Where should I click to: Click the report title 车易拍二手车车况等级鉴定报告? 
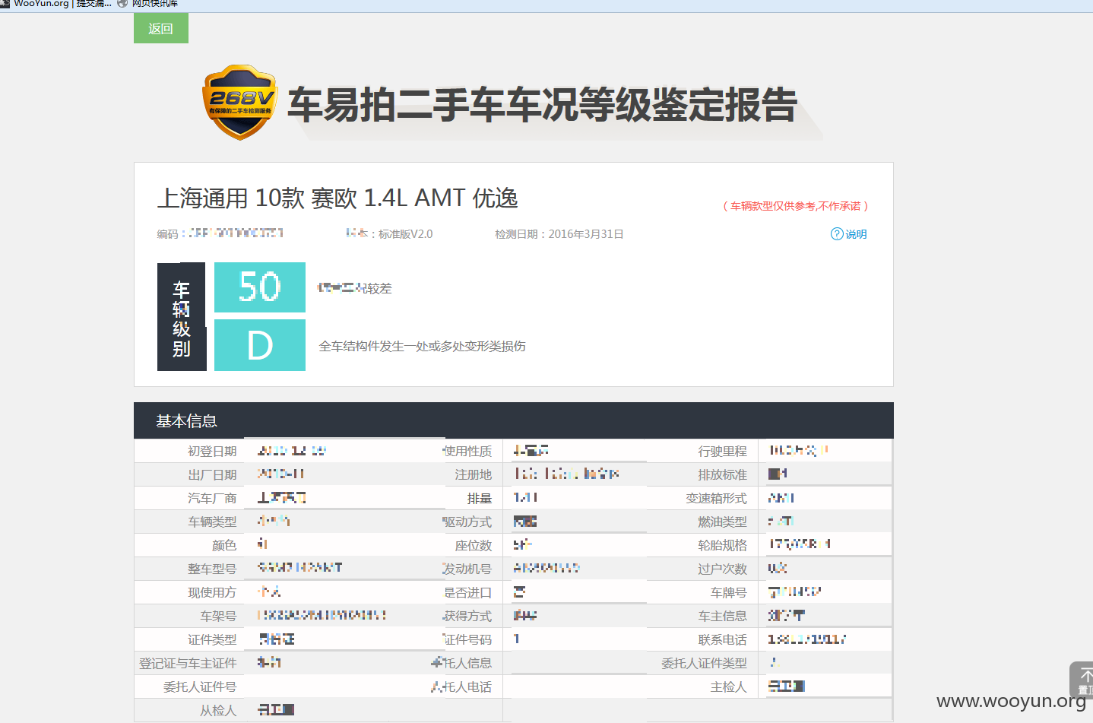pos(542,104)
